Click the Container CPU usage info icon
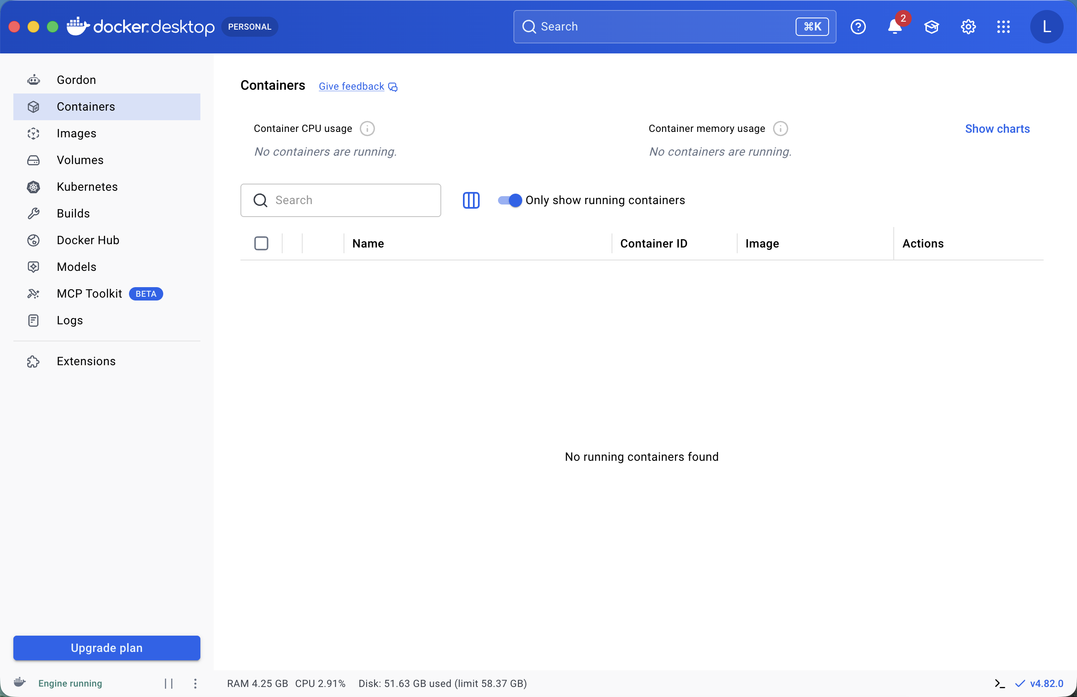 367,129
